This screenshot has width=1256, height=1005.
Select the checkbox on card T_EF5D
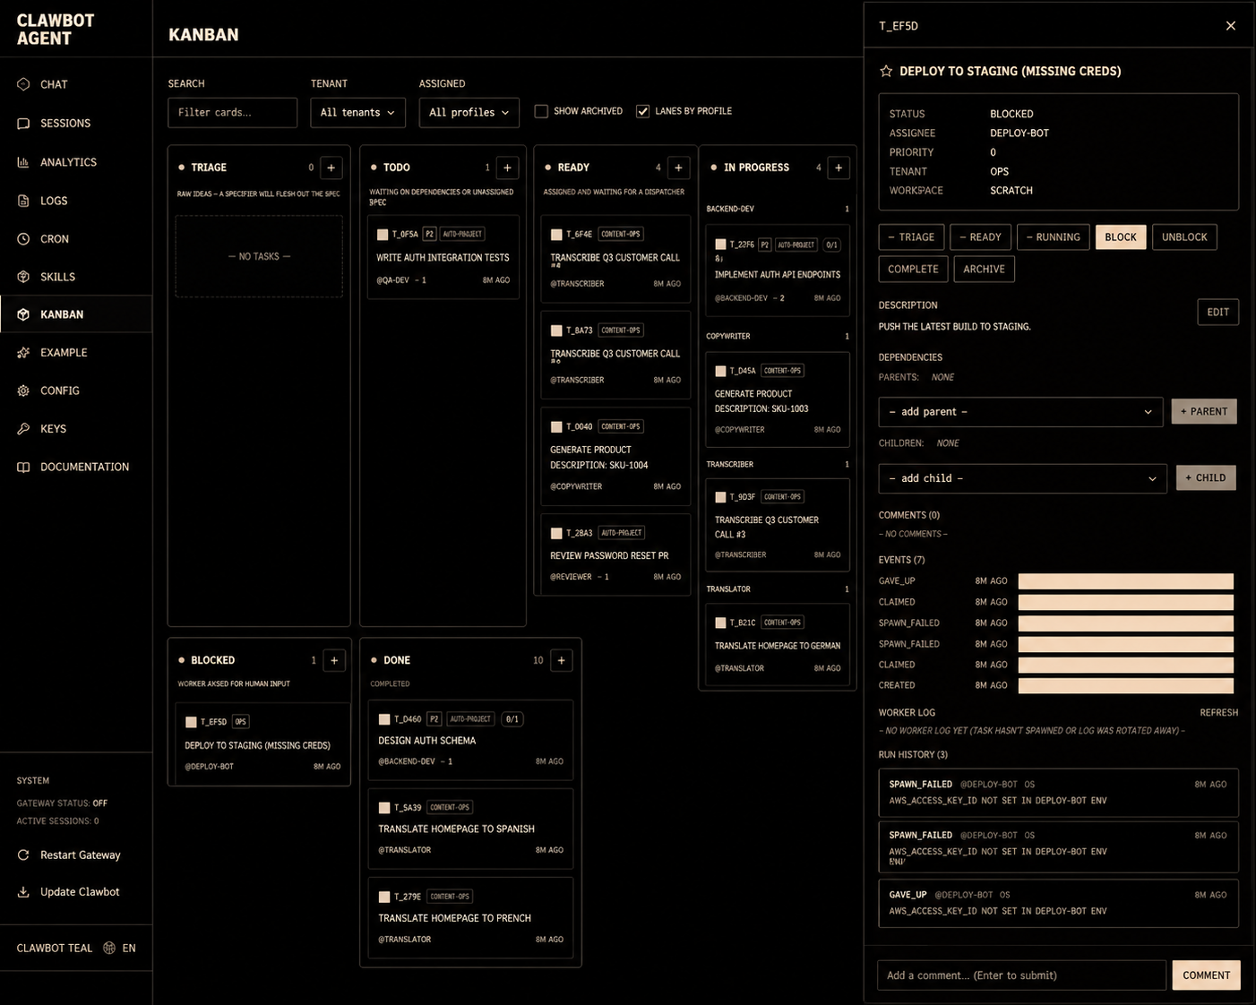[191, 722]
